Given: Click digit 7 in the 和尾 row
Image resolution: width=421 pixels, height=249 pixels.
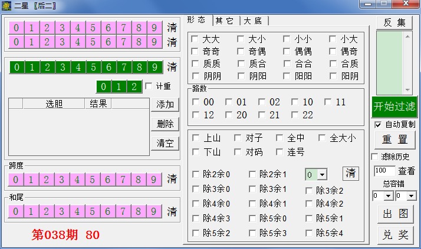Looking at the screenshot, I should 123,211.
